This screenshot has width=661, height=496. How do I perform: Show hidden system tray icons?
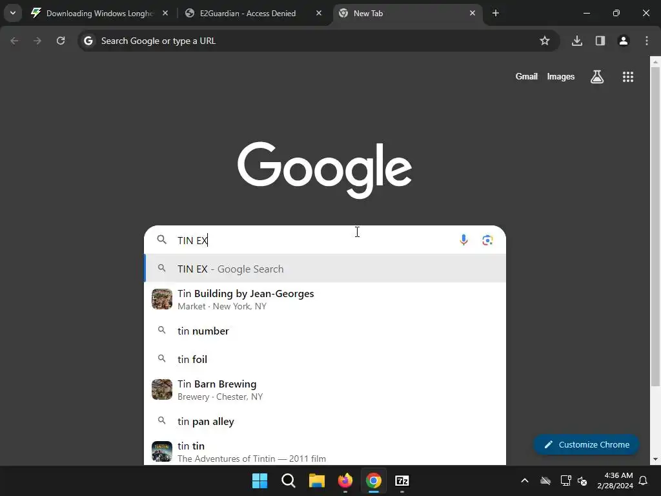(x=525, y=480)
